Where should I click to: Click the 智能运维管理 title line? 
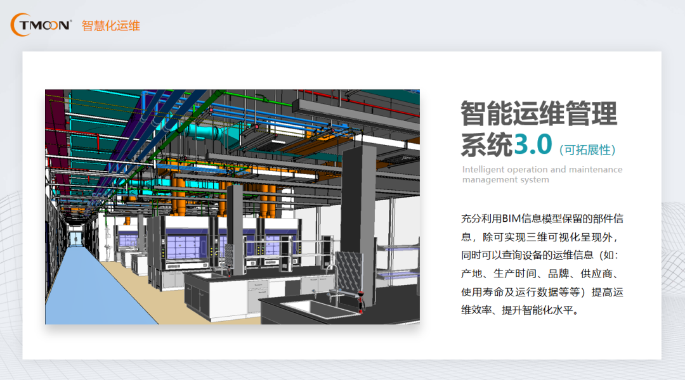538,114
